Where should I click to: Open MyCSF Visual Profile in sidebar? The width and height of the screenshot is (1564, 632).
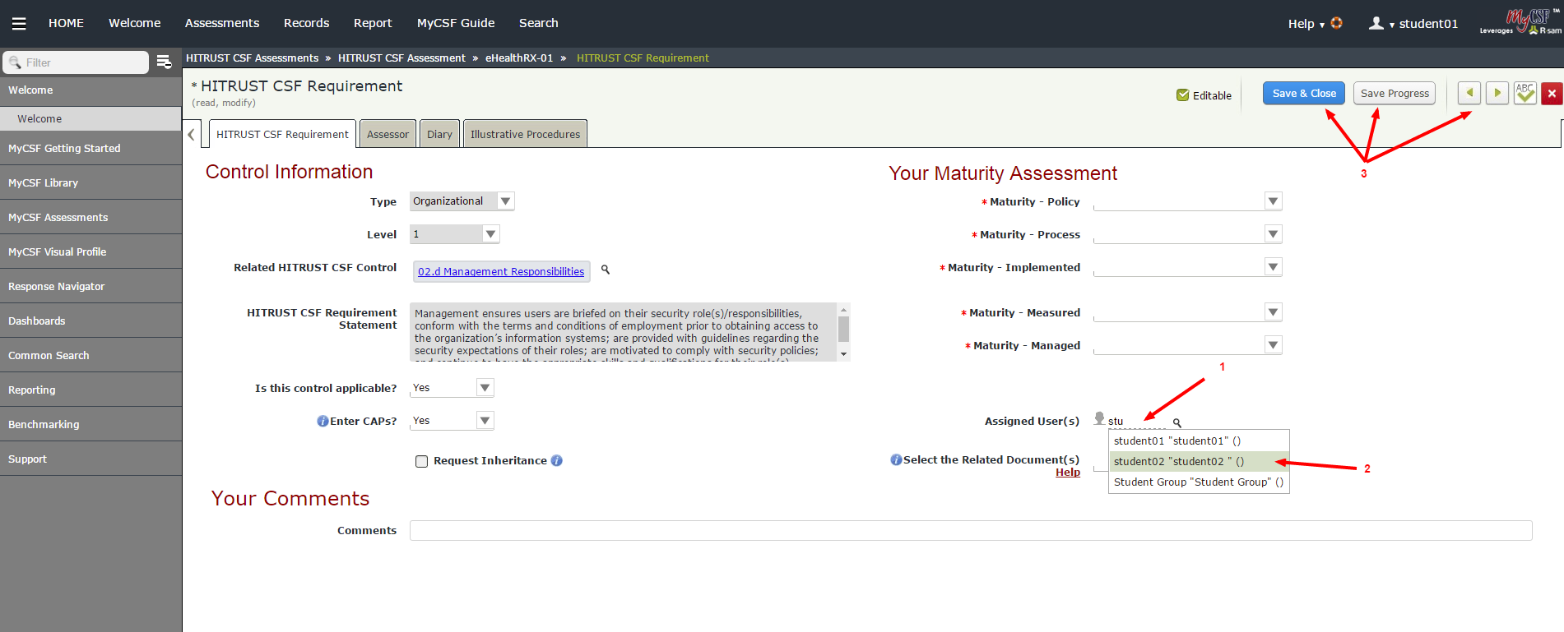coord(90,251)
